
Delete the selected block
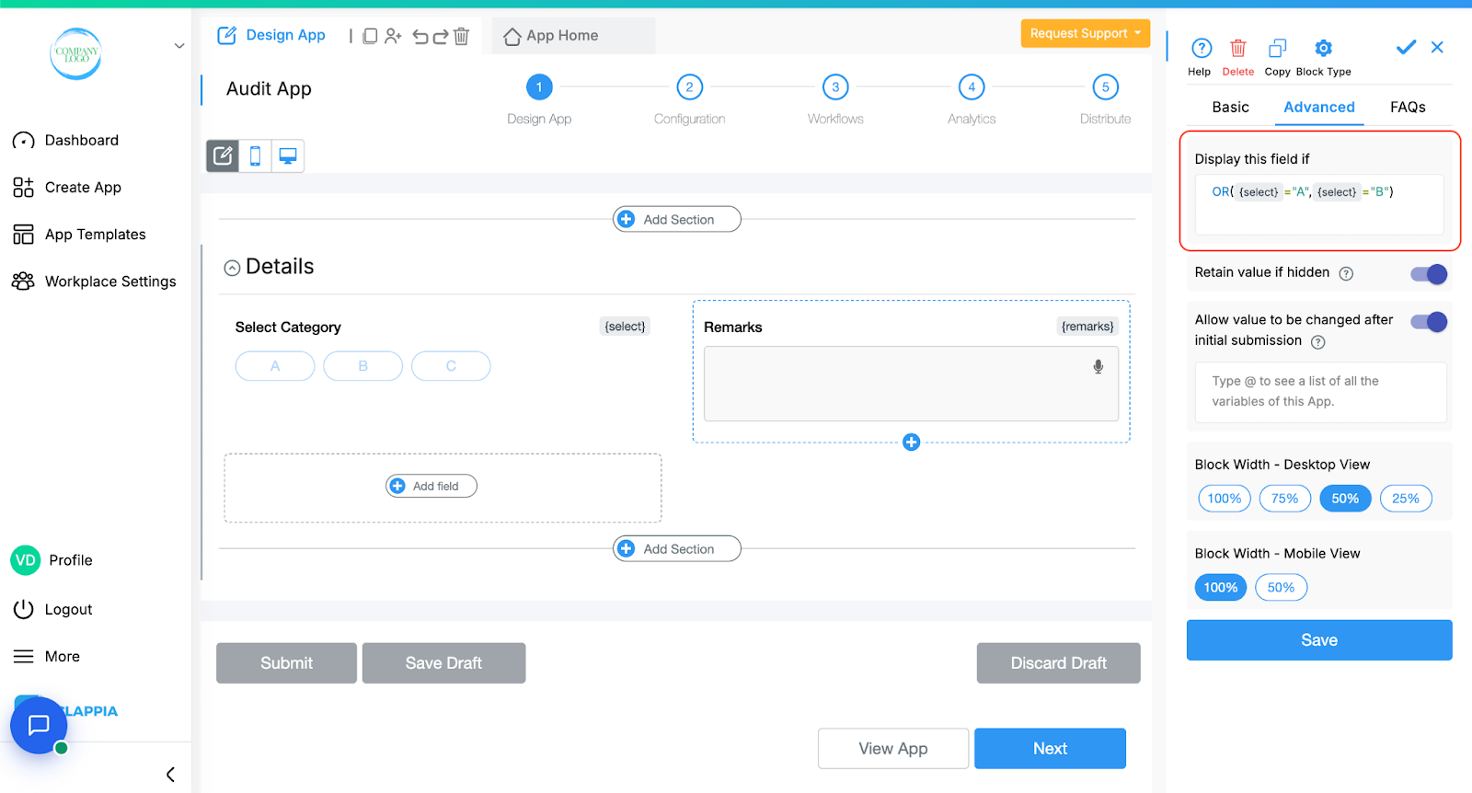(x=1238, y=57)
